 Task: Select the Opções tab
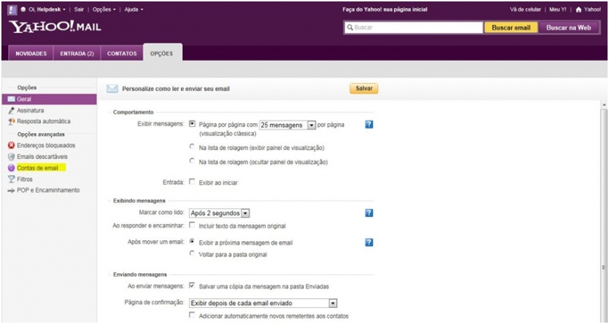click(162, 53)
